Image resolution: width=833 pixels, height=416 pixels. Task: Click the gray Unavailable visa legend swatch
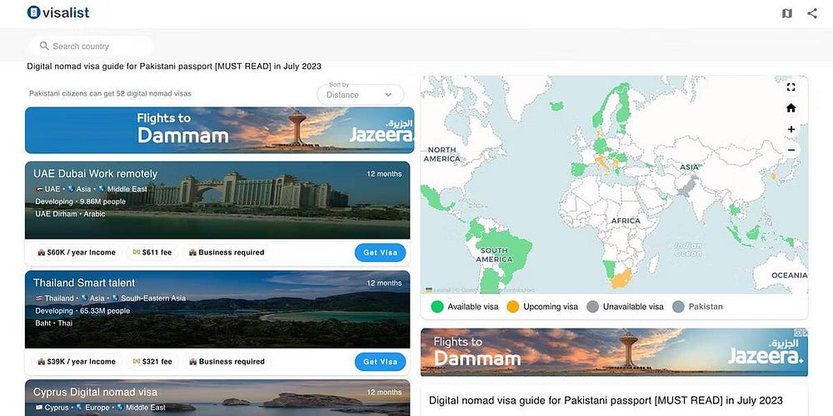(x=592, y=307)
